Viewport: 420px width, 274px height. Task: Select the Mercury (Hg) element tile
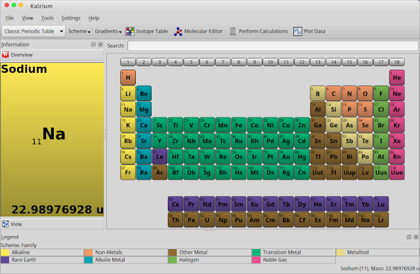pyautogui.click(x=302, y=157)
